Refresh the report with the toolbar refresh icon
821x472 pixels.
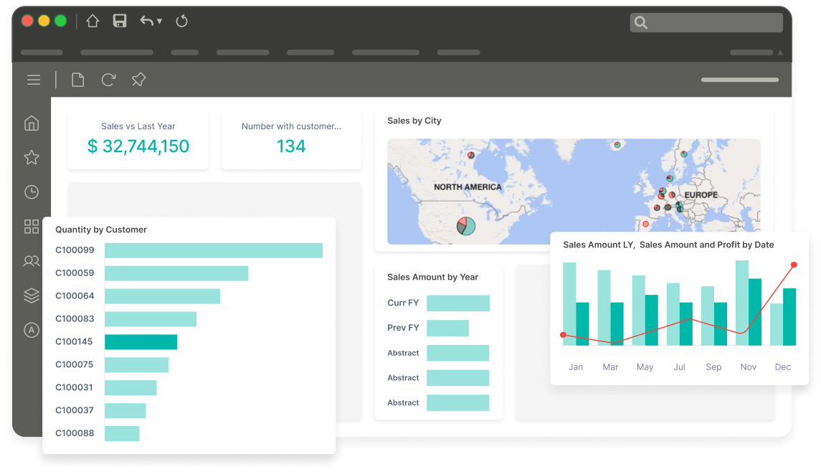click(108, 80)
